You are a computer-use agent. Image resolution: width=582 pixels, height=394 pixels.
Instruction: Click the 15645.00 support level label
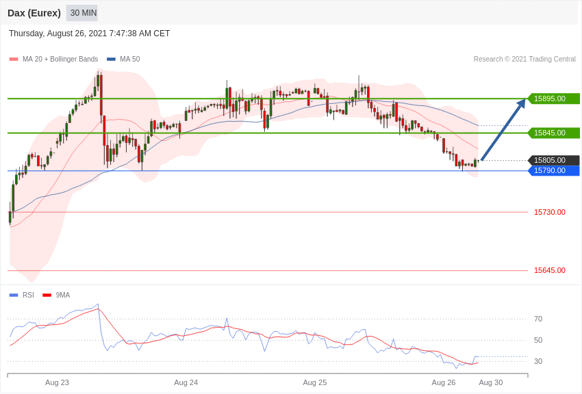(550, 271)
